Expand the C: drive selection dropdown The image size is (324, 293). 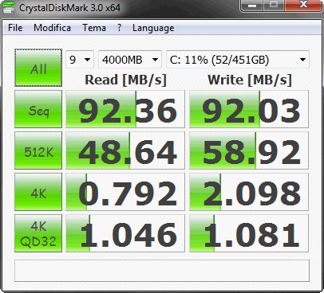[238, 60]
